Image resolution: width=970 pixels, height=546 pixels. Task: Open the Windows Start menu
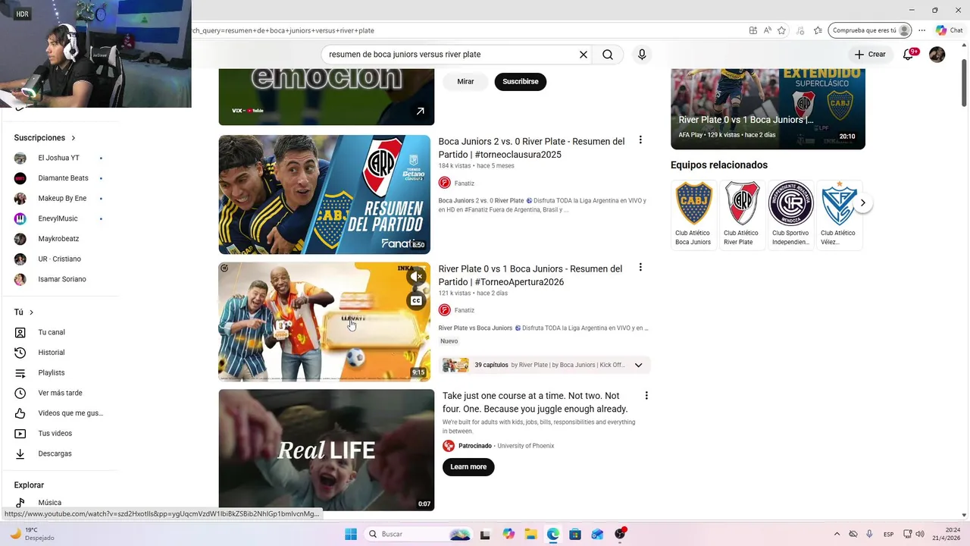[351, 534]
